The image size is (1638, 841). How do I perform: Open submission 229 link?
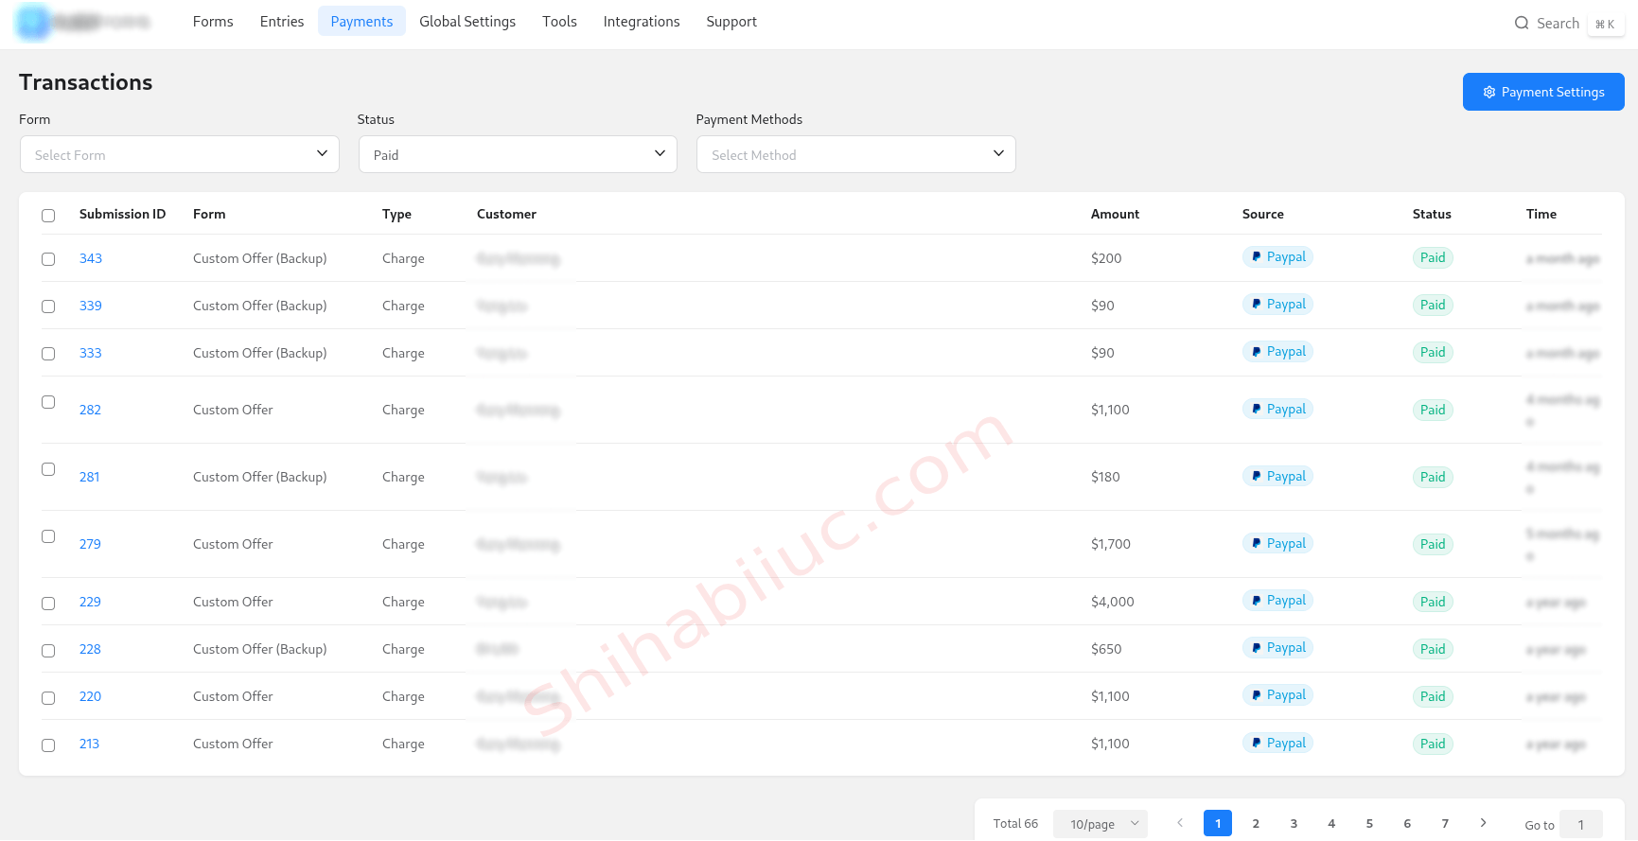90,602
